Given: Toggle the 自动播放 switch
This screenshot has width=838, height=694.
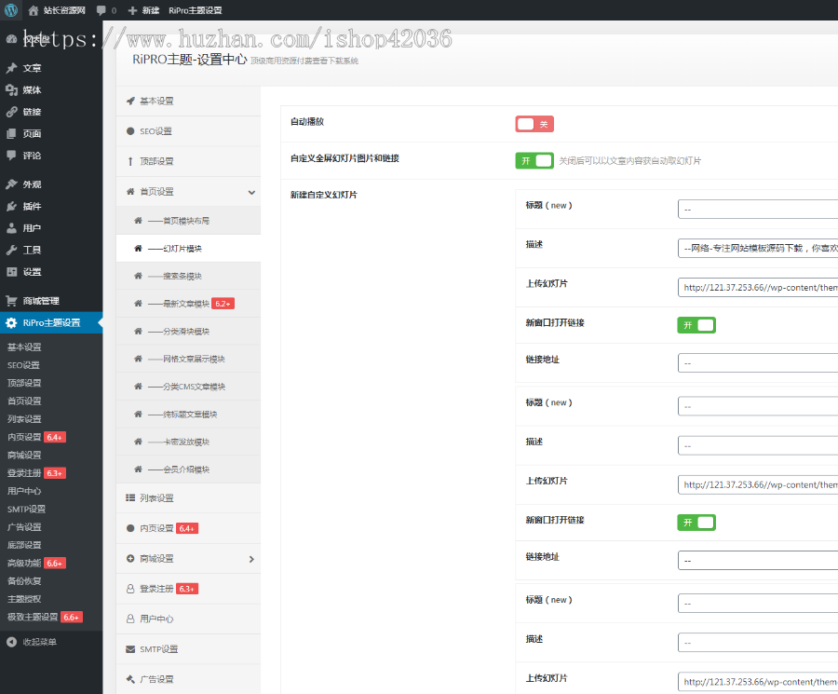Looking at the screenshot, I should coord(534,124).
